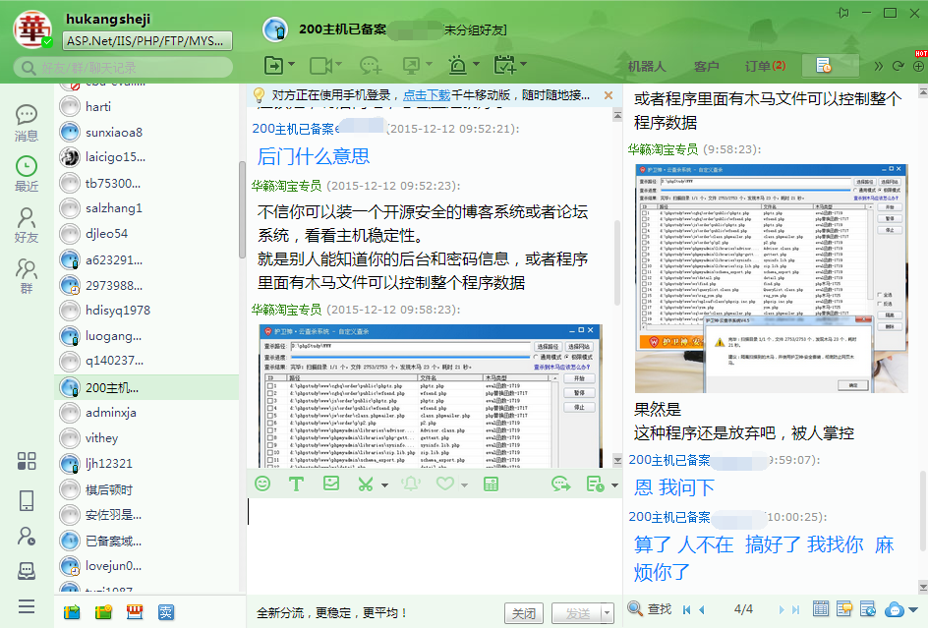This screenshot has width=928, height=628.
Task: Click the plus add-plugin icon marked HOT
Action: (x=918, y=66)
